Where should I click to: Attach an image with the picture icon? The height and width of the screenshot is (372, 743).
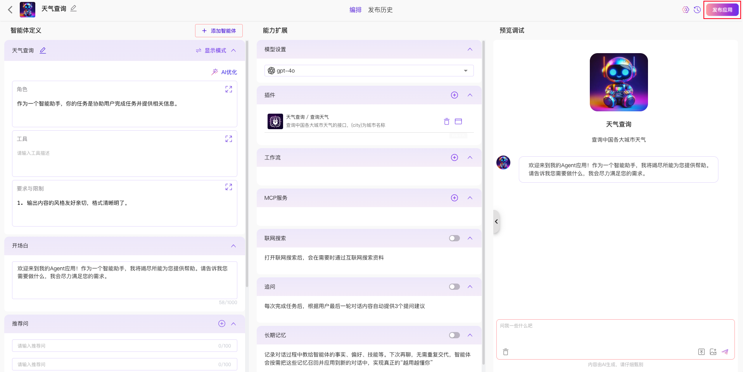coord(713,352)
